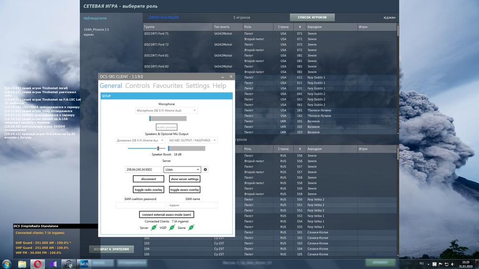The image size is (479, 269).
Task: Sort by Тип юнита column header
Action: coord(228,27)
